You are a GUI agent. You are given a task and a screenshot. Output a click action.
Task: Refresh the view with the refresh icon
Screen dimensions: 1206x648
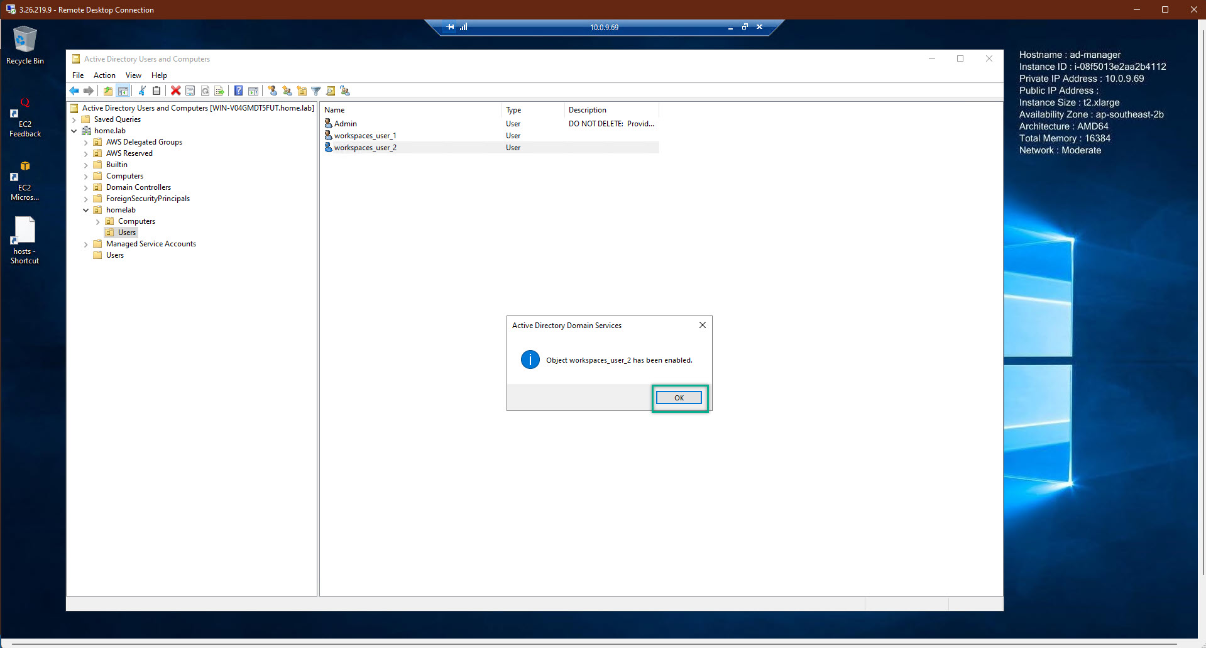pyautogui.click(x=205, y=91)
